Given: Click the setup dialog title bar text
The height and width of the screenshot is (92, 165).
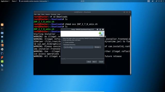Looking at the screenshot, I should [82, 30].
